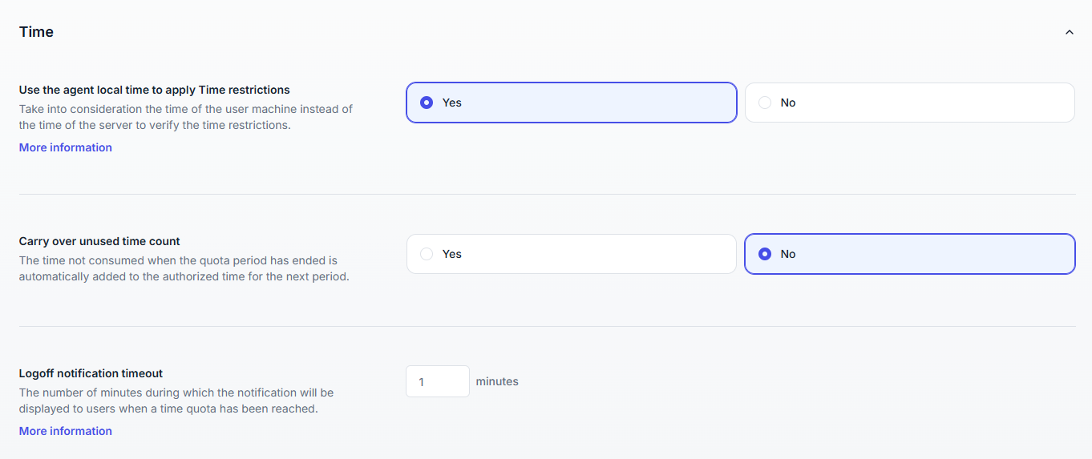This screenshot has height=459, width=1092.
Task: Click the Time section heading
Action: tap(37, 32)
